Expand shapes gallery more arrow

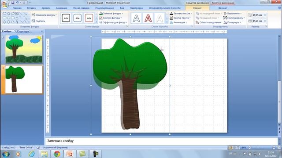[x=29, y=22]
